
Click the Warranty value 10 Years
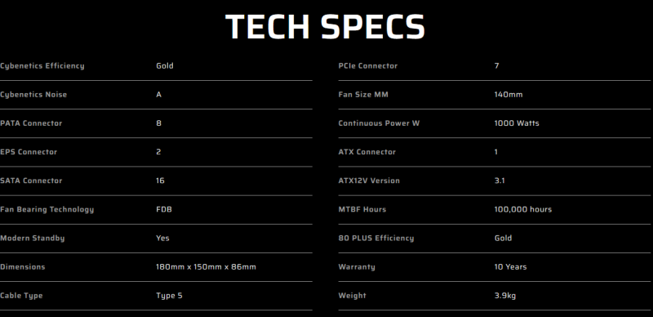tap(510, 267)
